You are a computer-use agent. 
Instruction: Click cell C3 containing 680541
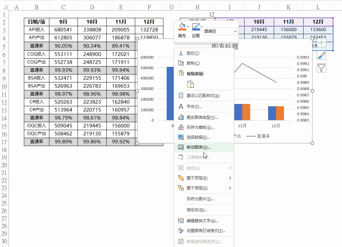(x=63, y=30)
